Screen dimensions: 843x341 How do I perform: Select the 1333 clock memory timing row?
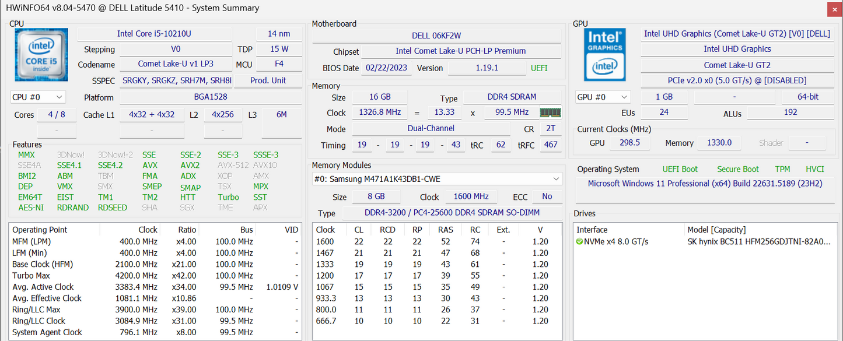click(438, 264)
